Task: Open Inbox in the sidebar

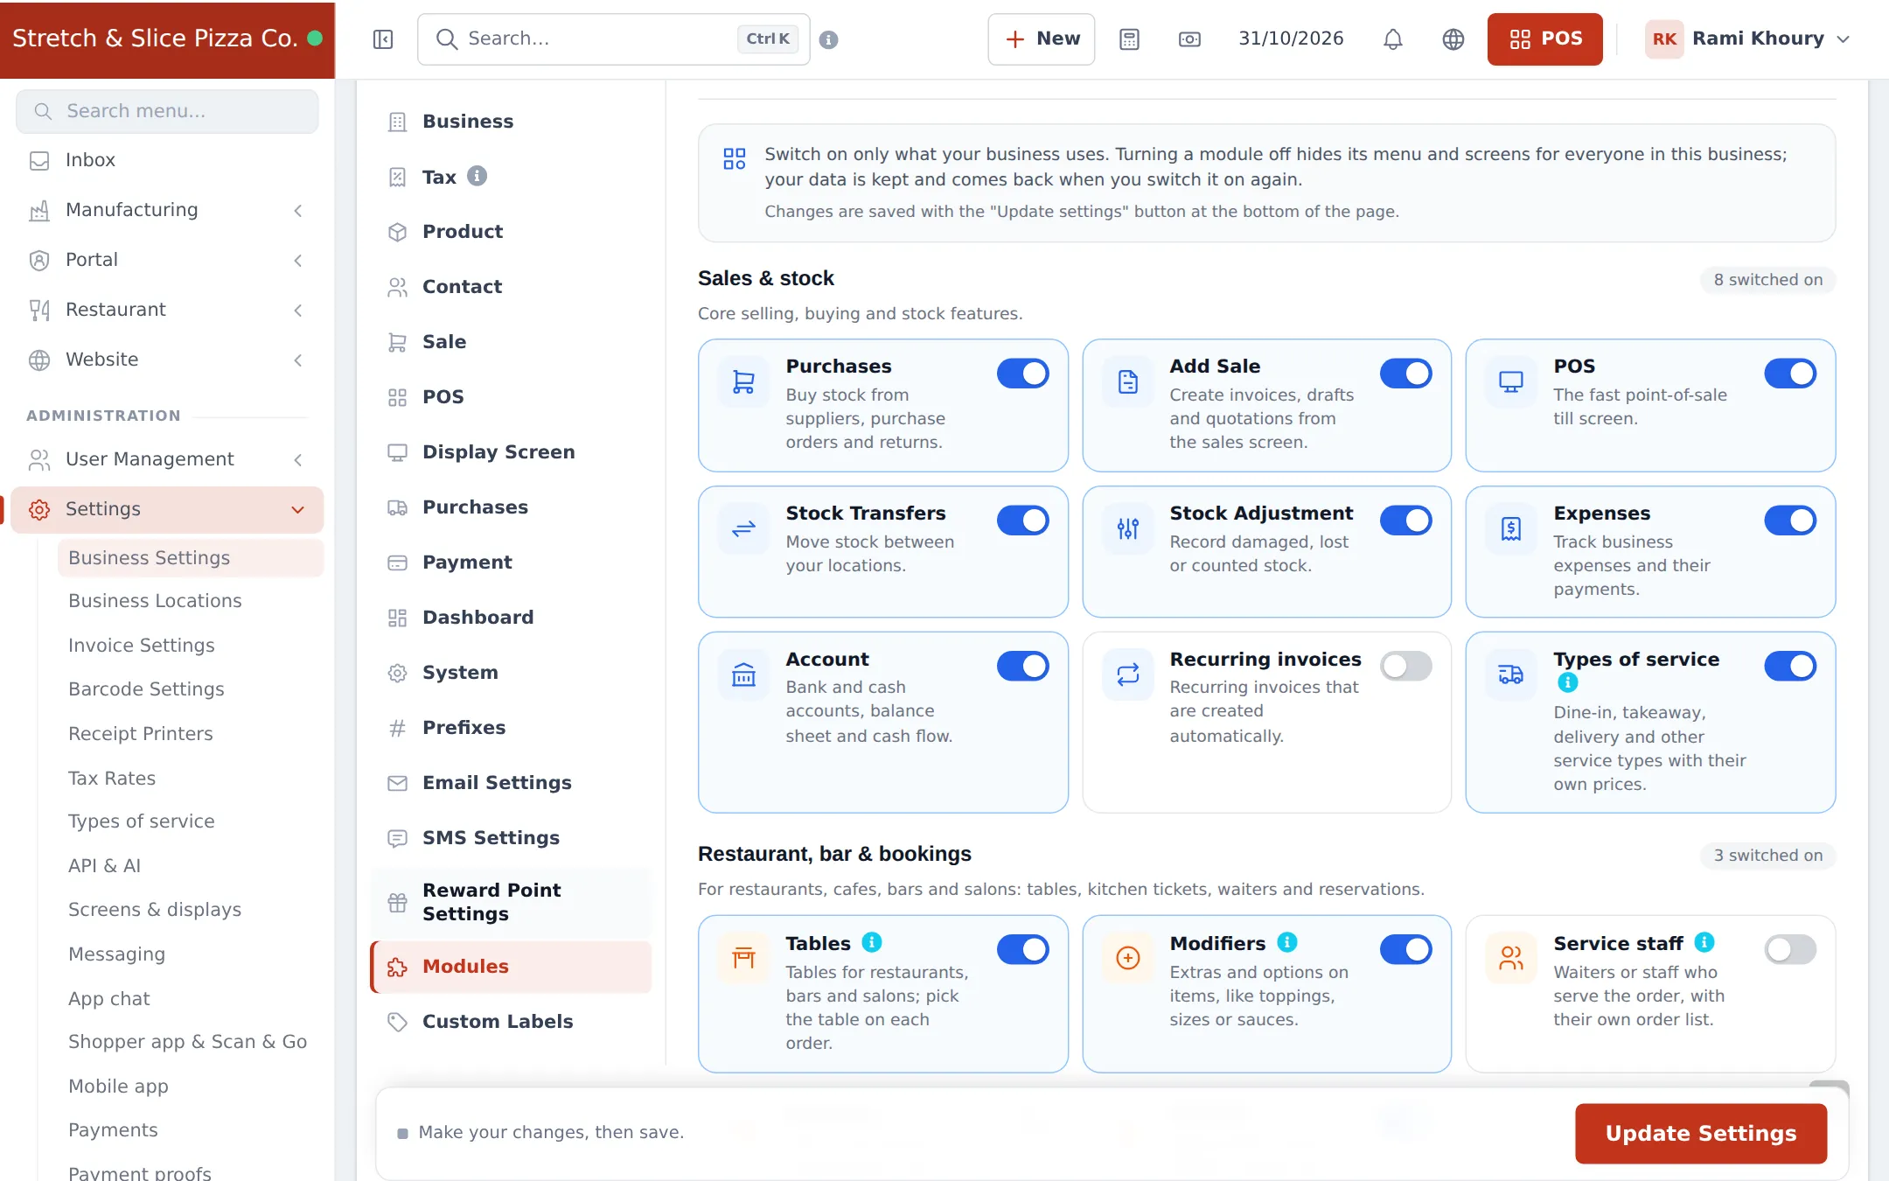Action: coord(167,160)
